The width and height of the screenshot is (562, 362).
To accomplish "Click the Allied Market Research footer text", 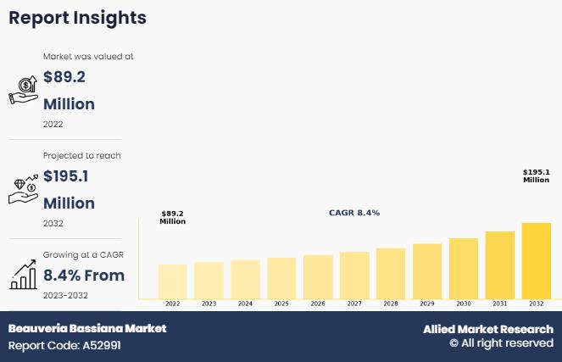I will [488, 329].
